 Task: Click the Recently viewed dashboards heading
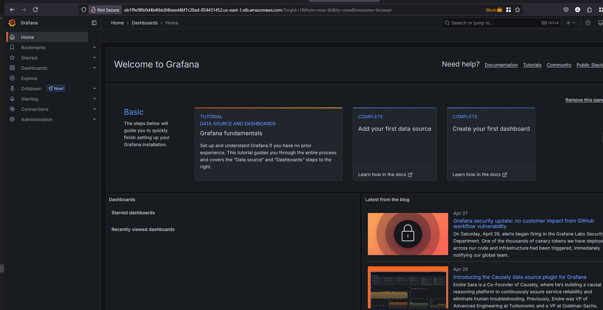[x=143, y=229]
